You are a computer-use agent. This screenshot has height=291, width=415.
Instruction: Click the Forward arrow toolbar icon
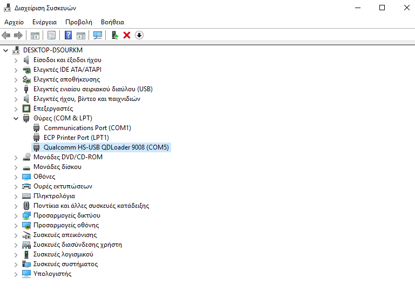click(18, 35)
